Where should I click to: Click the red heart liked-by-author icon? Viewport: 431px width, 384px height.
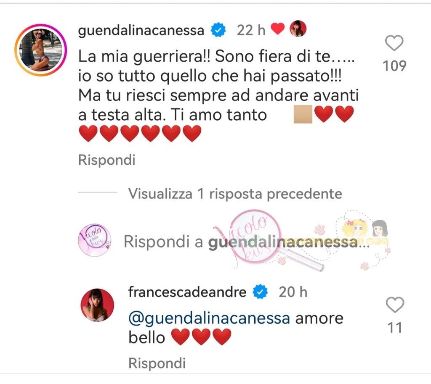278,29
